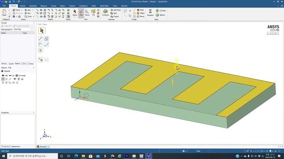Image resolution: width=284 pixels, height=159 pixels.
Task: Switch to the Layers panel tab
Action: 11,64
